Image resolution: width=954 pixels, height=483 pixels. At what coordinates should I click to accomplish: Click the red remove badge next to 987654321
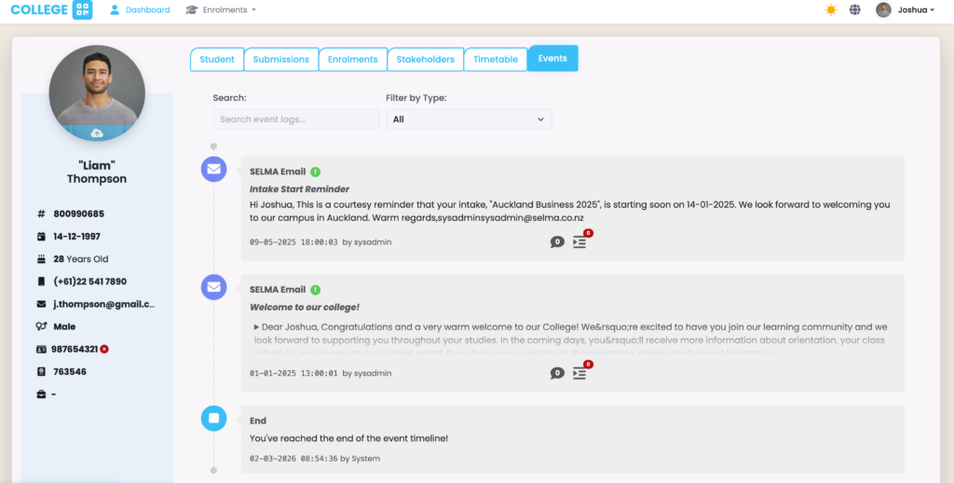pos(104,349)
